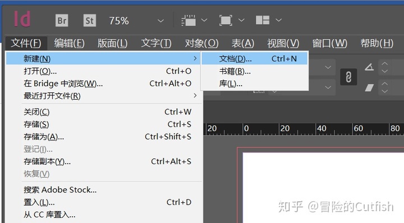Viewport: 404px width, 223px height.
Task: Open the 编辑(E) menu
Action: click(x=70, y=43)
